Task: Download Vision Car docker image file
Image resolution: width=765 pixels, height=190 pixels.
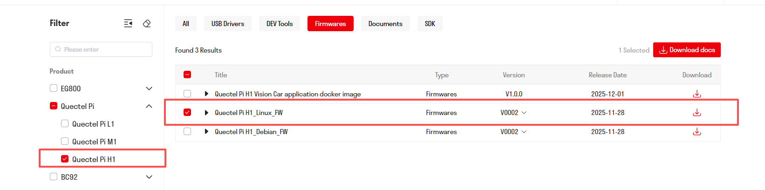Action: [697, 94]
